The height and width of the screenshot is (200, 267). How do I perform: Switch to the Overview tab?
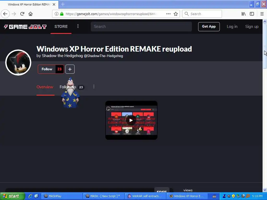(x=45, y=87)
